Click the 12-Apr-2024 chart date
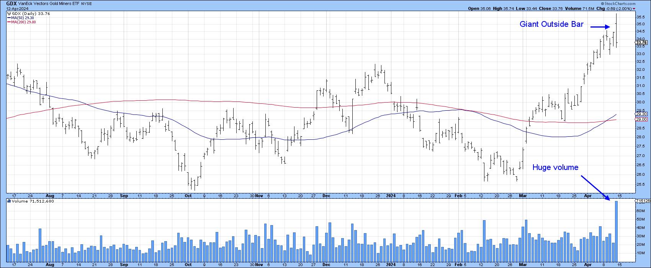The width and height of the screenshot is (651, 268). coord(16,8)
